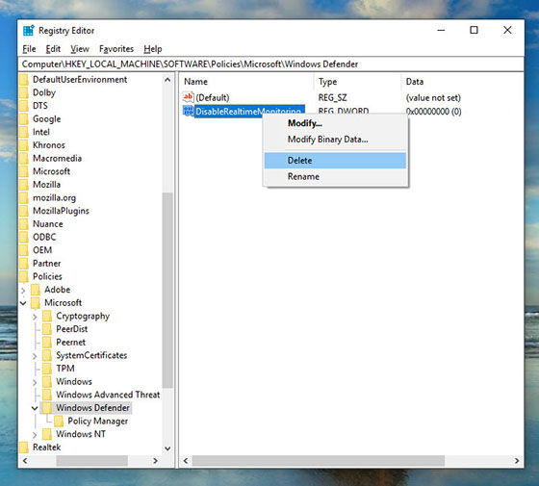Image resolution: width=539 pixels, height=486 pixels.
Task: Click tree pane vertical scrollbar thumb
Action: tap(167, 290)
